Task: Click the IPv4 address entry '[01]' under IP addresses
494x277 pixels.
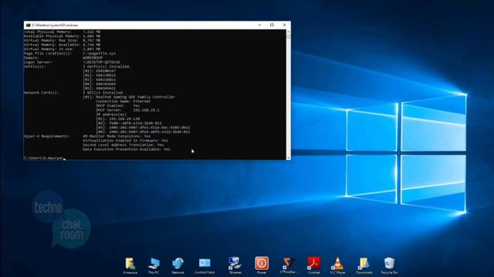Action: click(118, 119)
